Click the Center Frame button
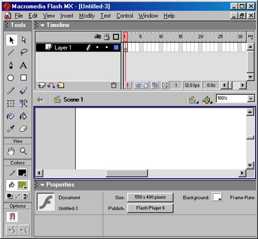 tap(128, 85)
